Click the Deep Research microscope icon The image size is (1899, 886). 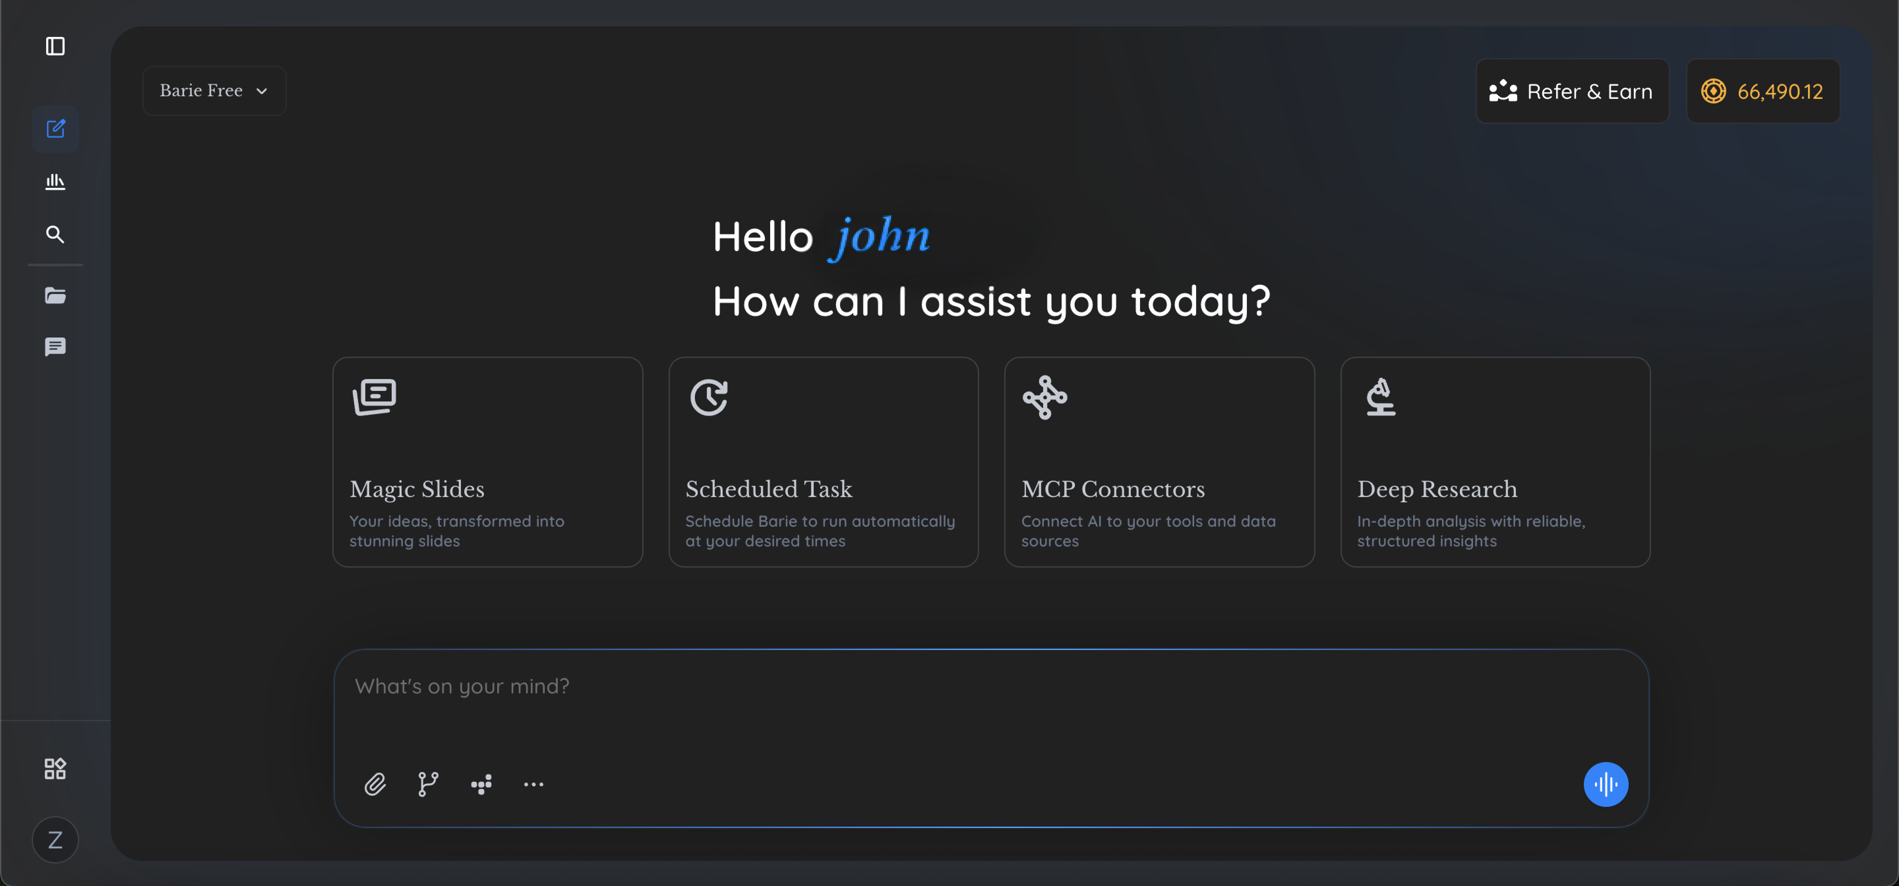pos(1381,397)
